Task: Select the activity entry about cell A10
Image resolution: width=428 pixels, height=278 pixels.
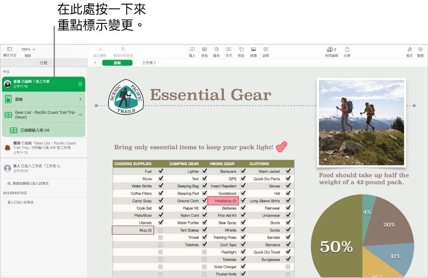Action: pyautogui.click(x=43, y=147)
